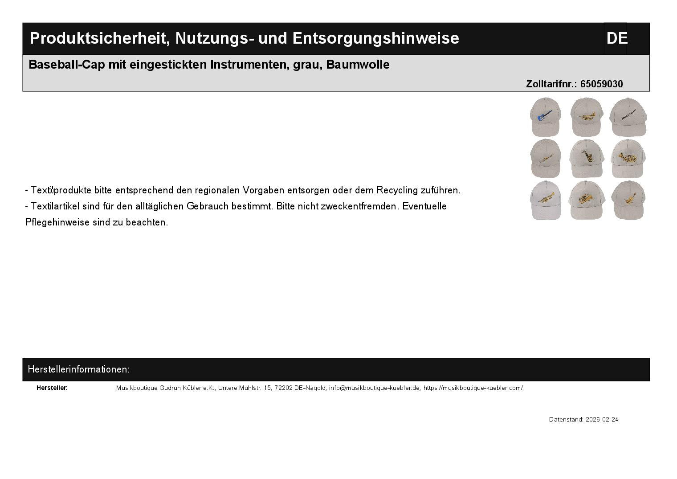Click the middle cap in the top row
The width and height of the screenshot is (677, 479).
click(x=587, y=117)
